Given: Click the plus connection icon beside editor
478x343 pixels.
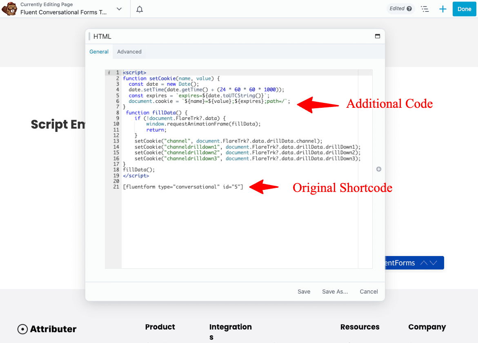Looking at the screenshot, I should [x=379, y=169].
